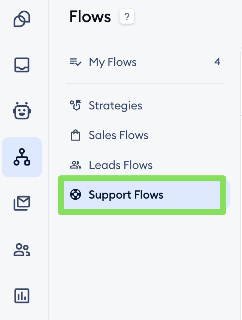Viewport: 242px width, 320px height.
Task: Open the email campaigns sidebar icon
Action: pyautogui.click(x=22, y=203)
